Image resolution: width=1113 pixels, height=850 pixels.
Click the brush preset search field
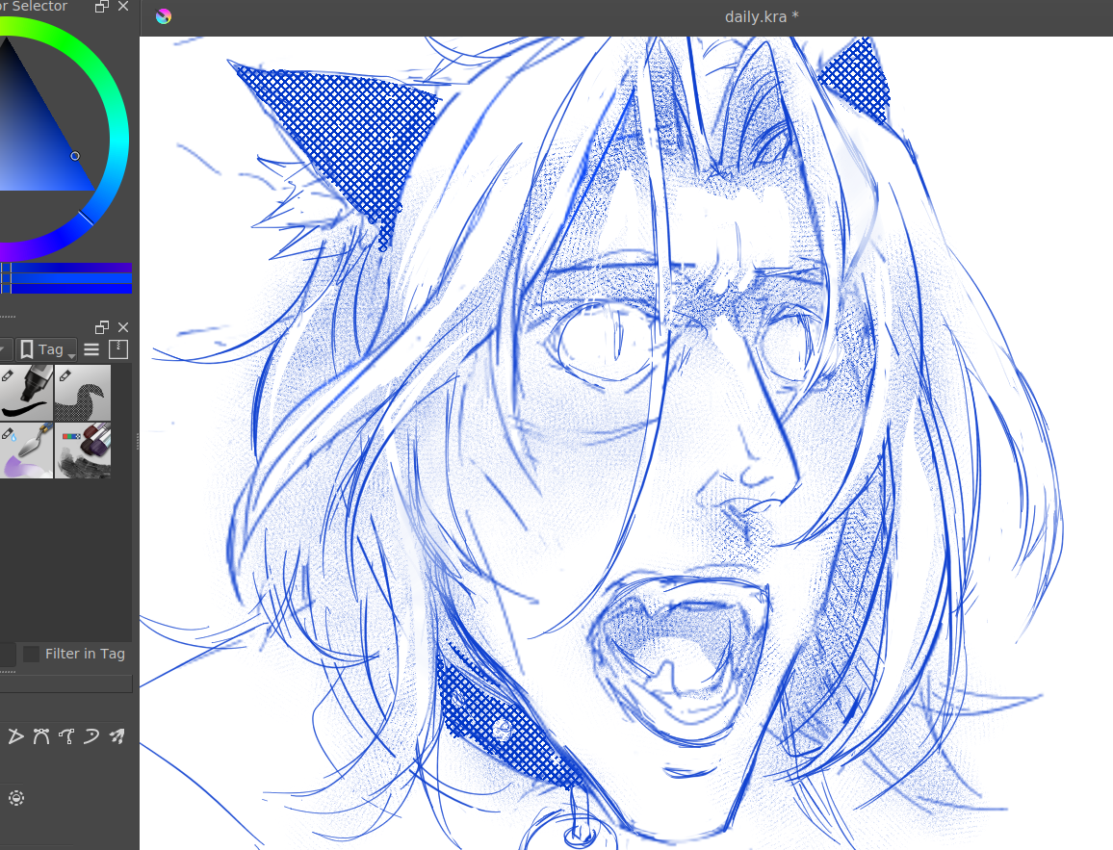[65, 683]
